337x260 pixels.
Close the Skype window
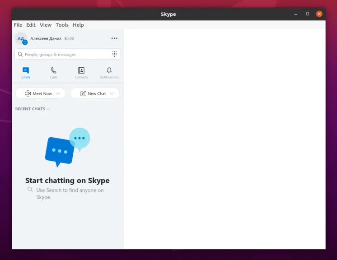319,14
